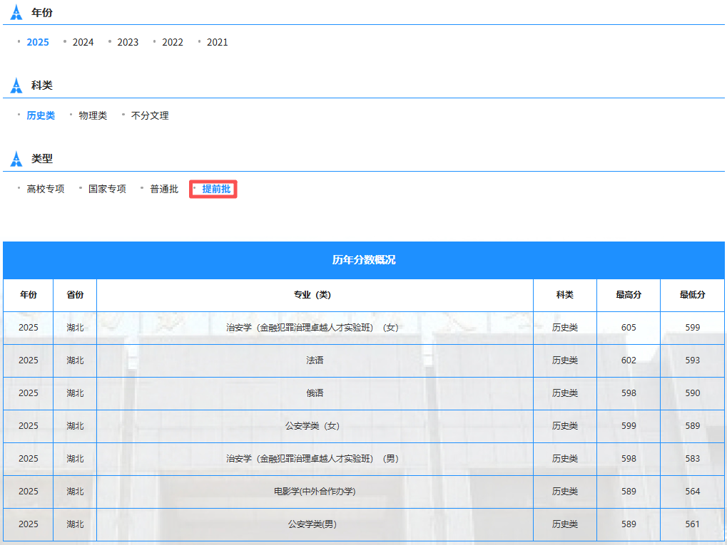Click lowest score 593 cell
The width and height of the screenshot is (727, 545).
coord(693,360)
